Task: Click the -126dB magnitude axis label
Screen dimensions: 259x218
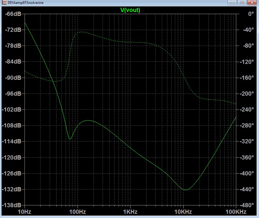Action: (12, 173)
